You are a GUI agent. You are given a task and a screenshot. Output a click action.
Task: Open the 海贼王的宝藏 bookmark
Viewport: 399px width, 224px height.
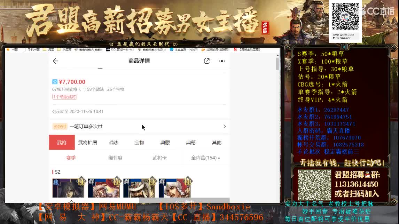247,49
